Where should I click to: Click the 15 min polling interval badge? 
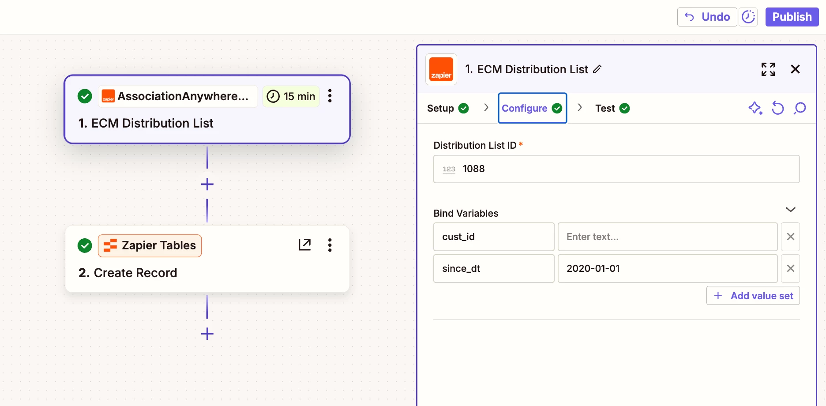coord(291,96)
